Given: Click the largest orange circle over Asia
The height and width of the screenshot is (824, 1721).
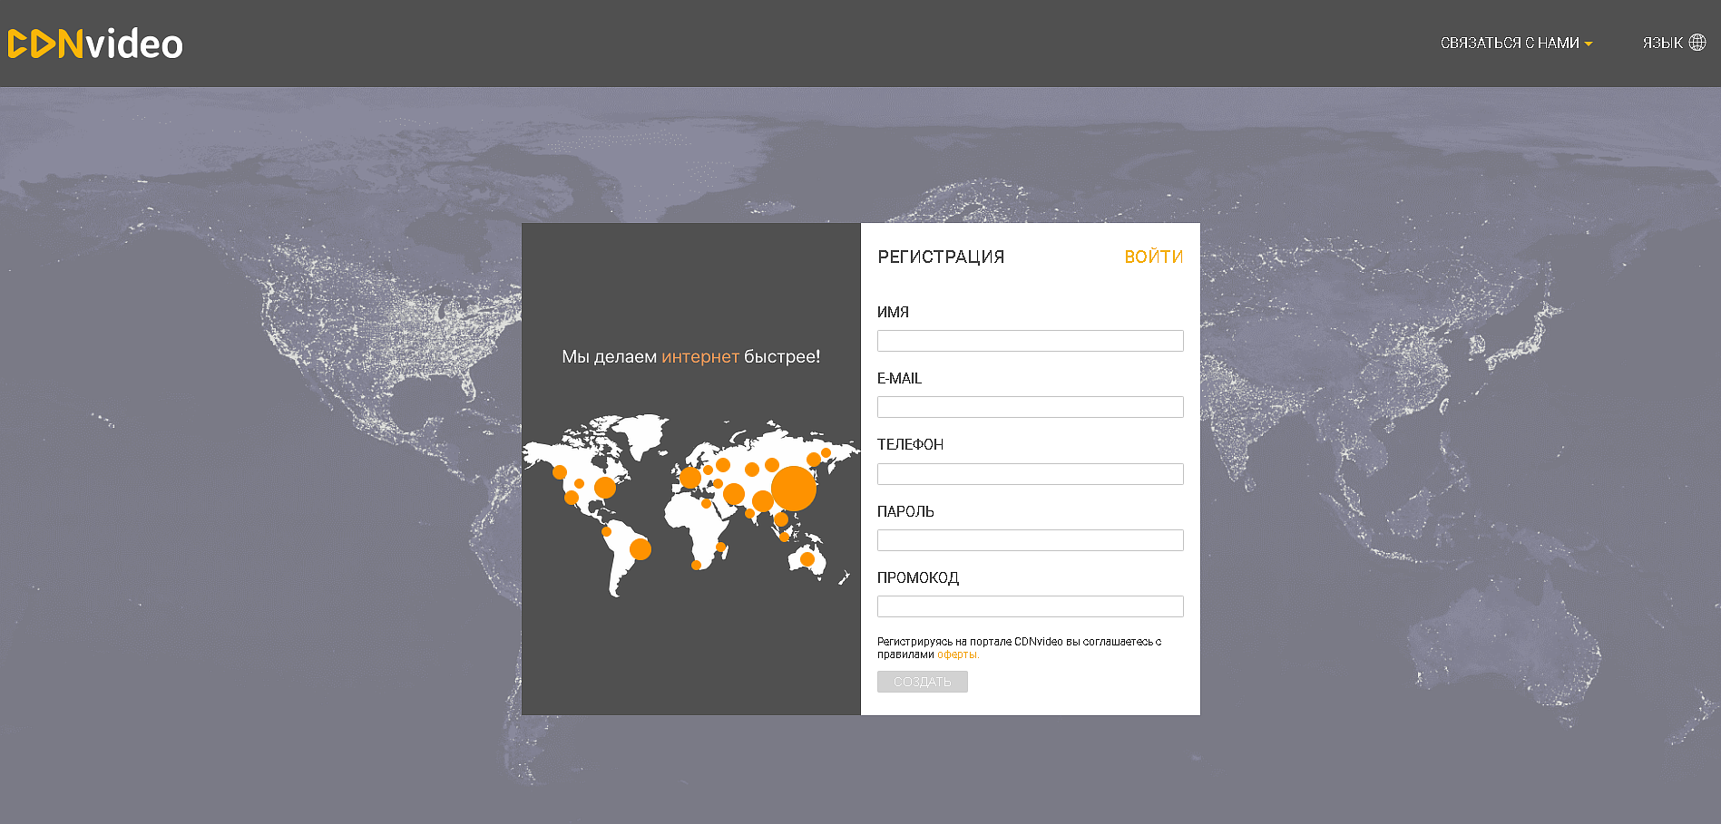Looking at the screenshot, I should [x=794, y=489].
